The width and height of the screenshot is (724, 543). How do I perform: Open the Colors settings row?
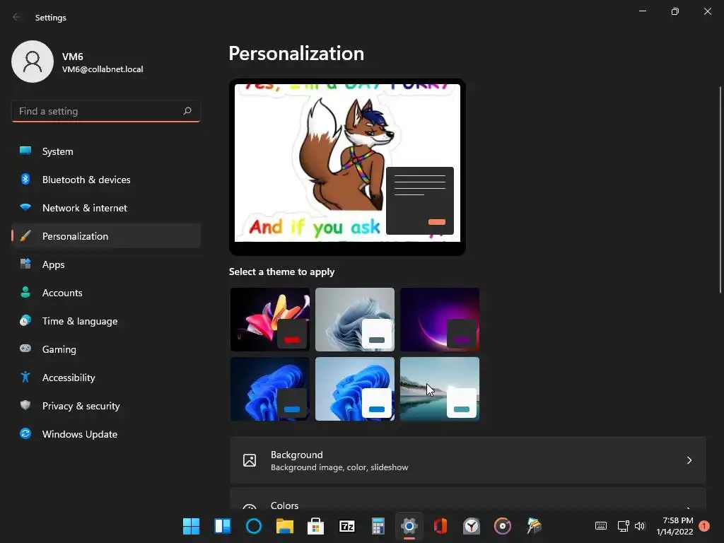click(x=468, y=499)
